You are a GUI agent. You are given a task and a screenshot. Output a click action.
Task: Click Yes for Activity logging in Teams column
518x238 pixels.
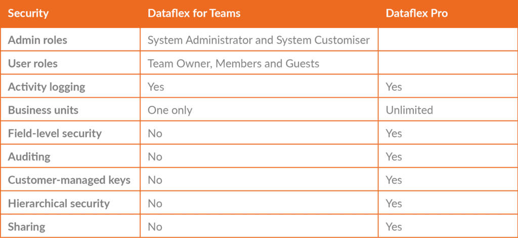pyautogui.click(x=156, y=87)
